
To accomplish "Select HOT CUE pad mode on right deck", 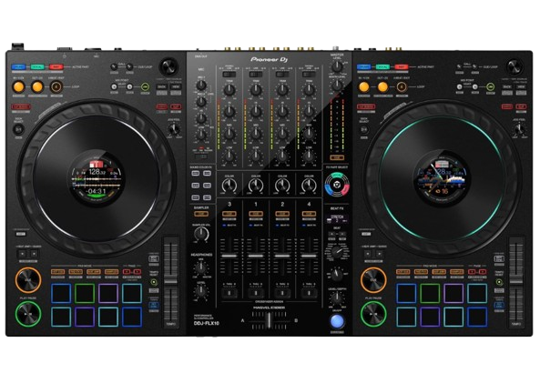I will 402,272.
